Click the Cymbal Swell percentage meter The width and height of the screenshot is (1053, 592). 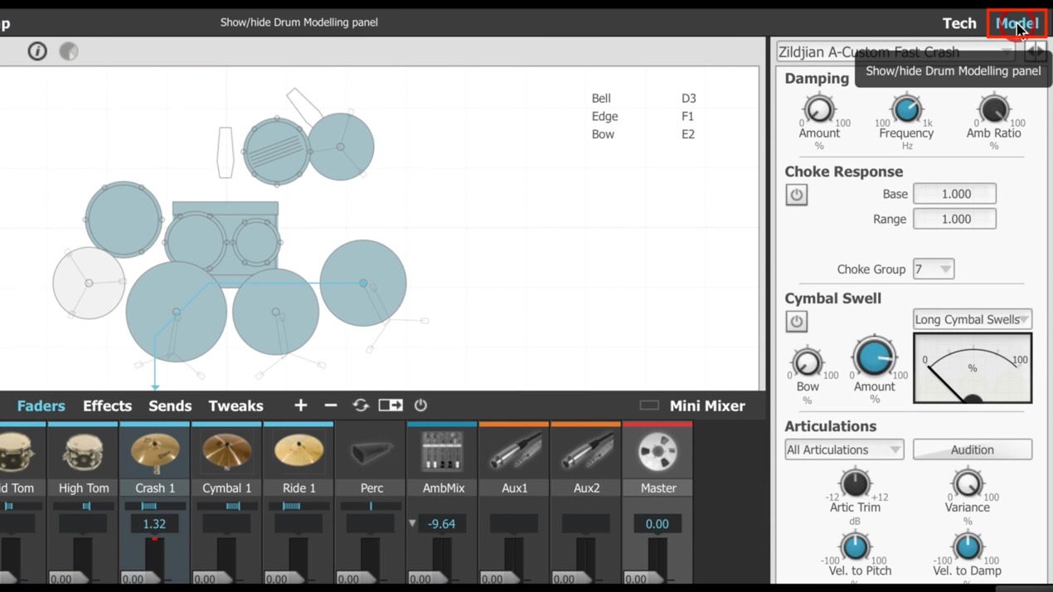point(973,368)
